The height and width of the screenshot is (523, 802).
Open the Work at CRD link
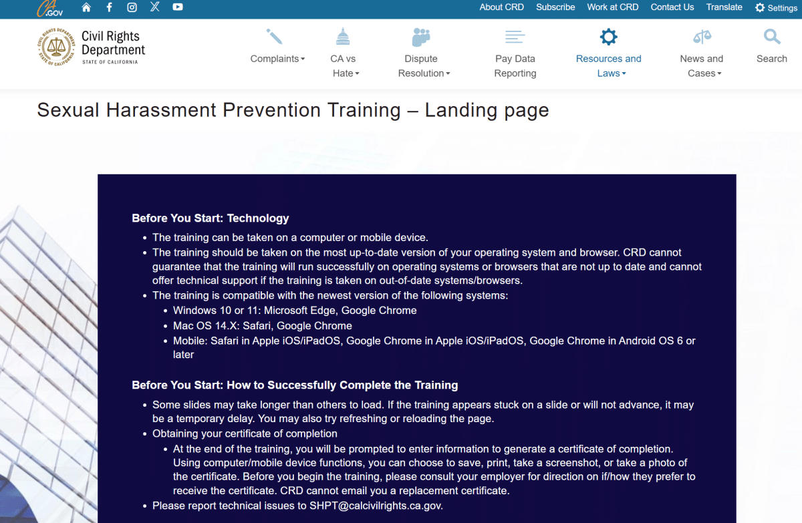pos(613,7)
